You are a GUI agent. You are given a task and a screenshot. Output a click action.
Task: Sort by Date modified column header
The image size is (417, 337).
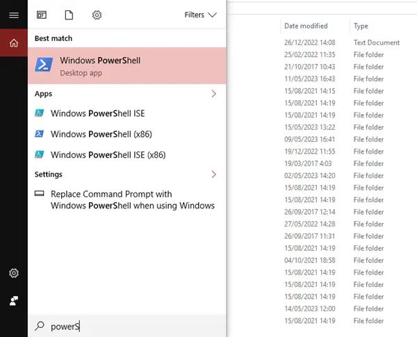coord(306,26)
